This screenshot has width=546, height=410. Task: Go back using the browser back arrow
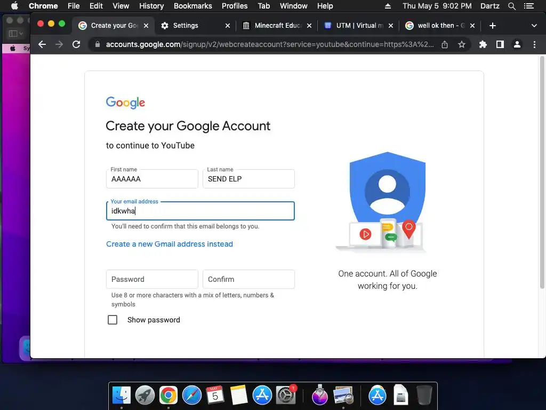(x=42, y=44)
